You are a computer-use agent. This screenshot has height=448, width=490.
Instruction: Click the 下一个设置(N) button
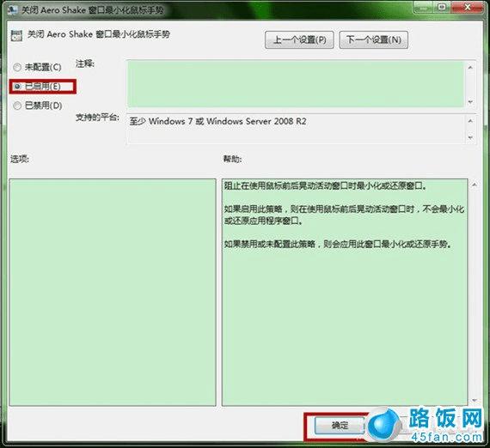pyautogui.click(x=374, y=40)
